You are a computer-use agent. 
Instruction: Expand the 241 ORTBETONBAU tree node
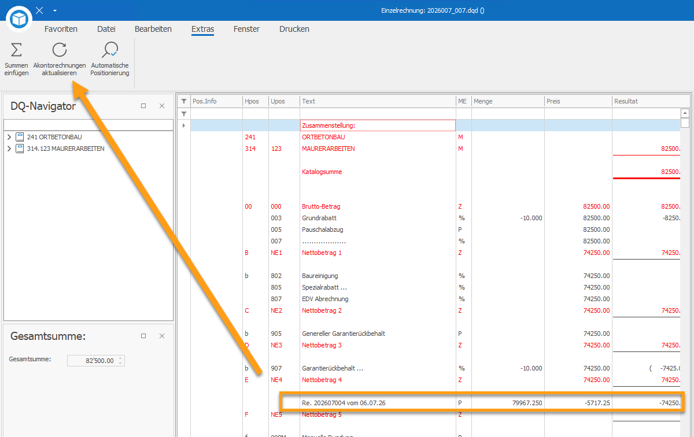[x=9, y=137]
